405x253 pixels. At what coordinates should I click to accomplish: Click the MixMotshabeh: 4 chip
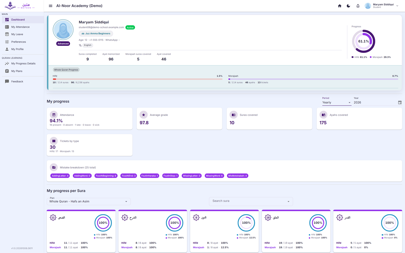(x=238, y=176)
